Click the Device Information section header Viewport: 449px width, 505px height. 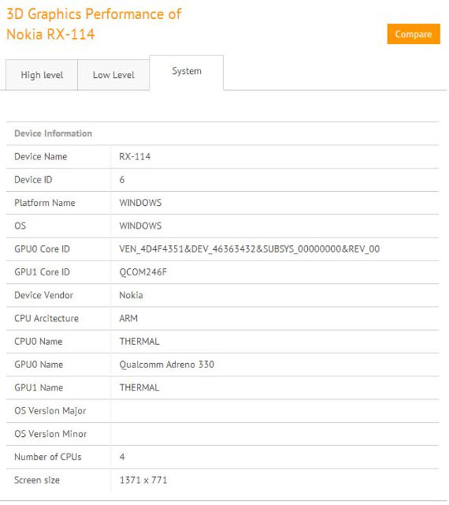pyautogui.click(x=53, y=133)
